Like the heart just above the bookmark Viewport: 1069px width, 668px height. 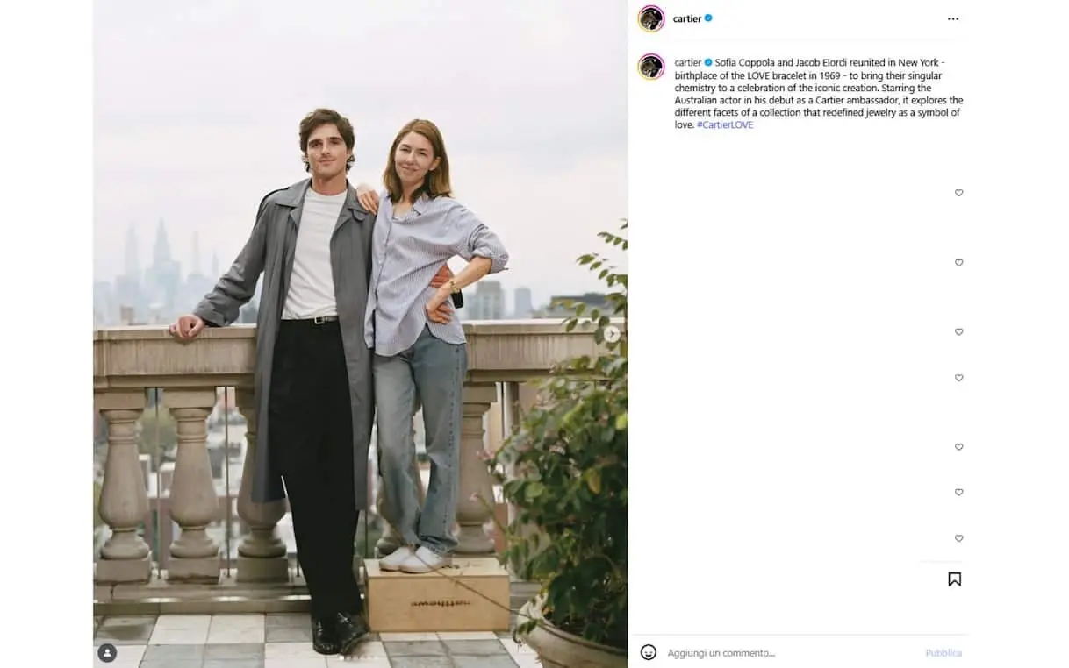958,538
